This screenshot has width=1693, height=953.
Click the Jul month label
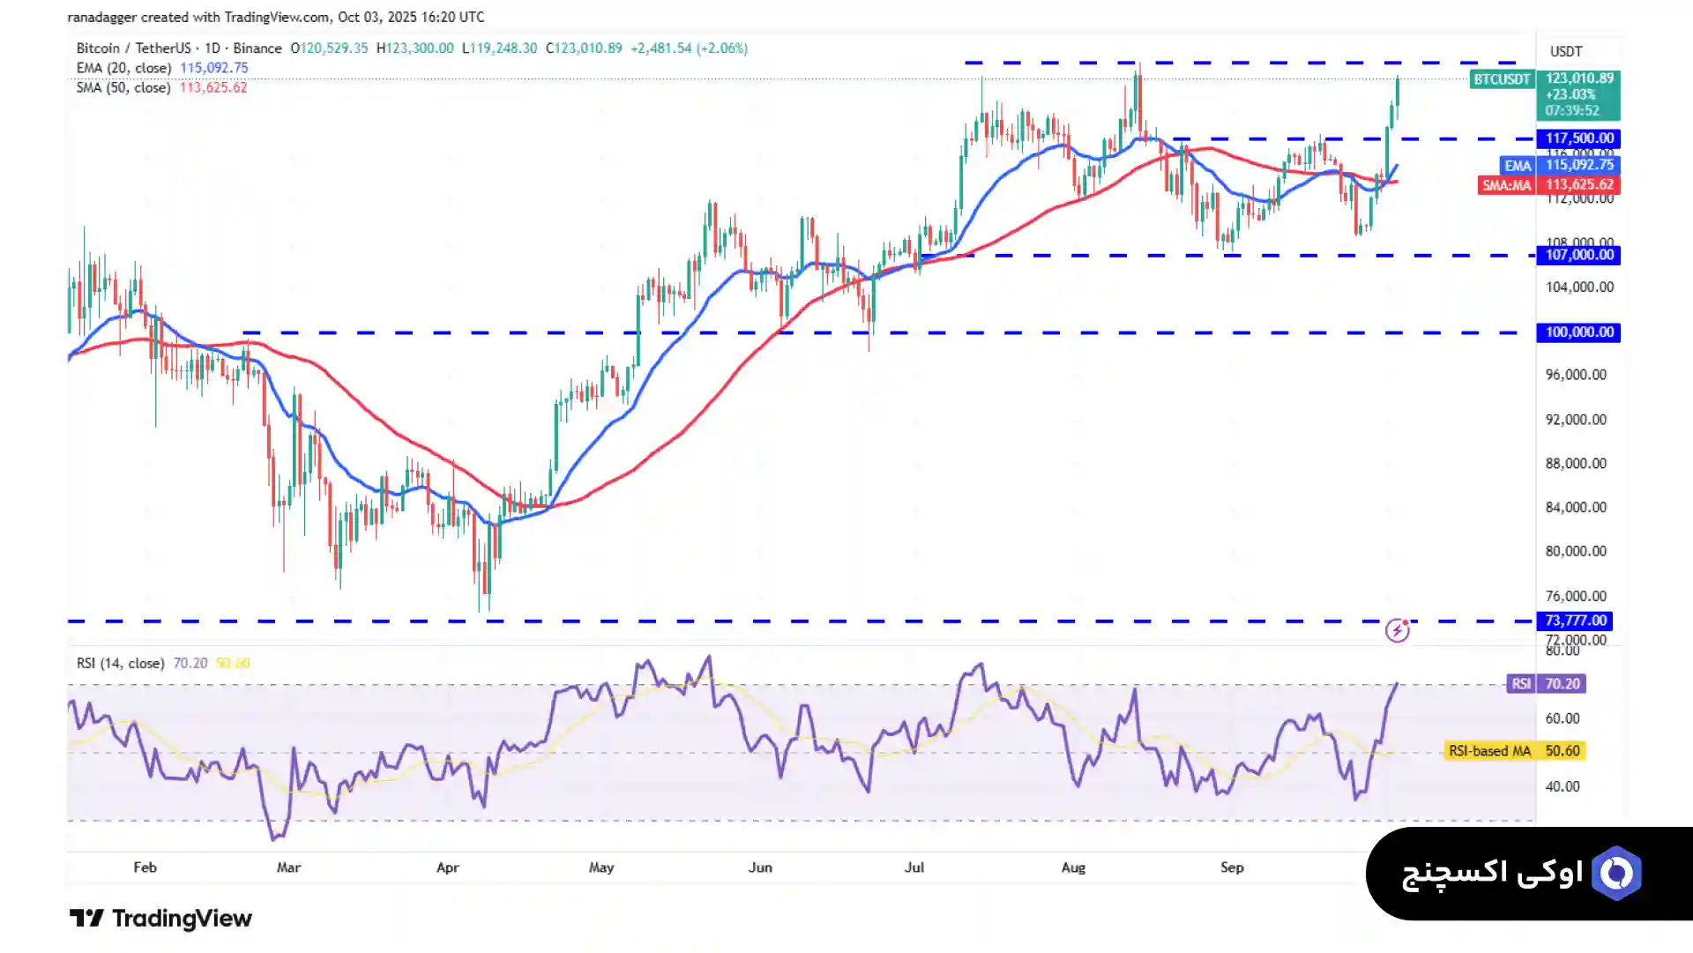[914, 867]
